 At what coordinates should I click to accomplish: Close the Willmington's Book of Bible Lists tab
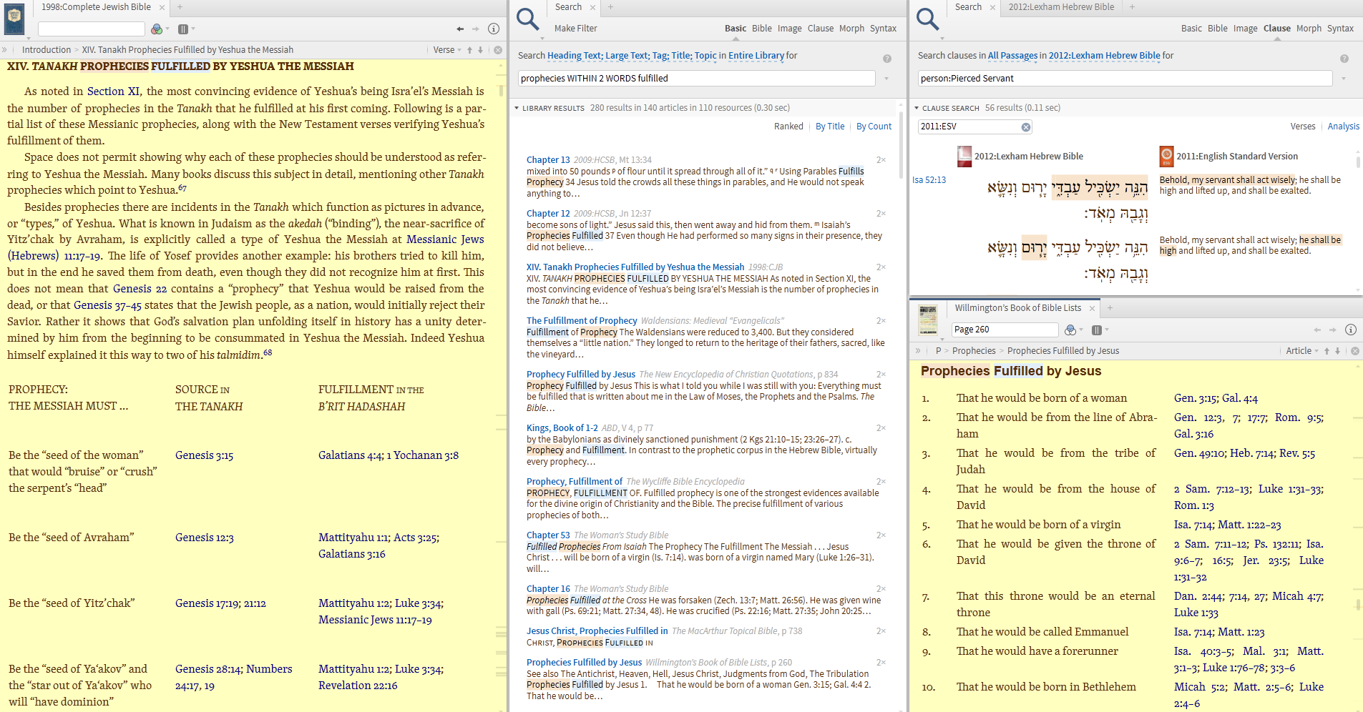(x=1092, y=308)
